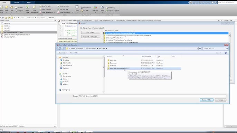Click the Set Path toolstrip icon

82,11
